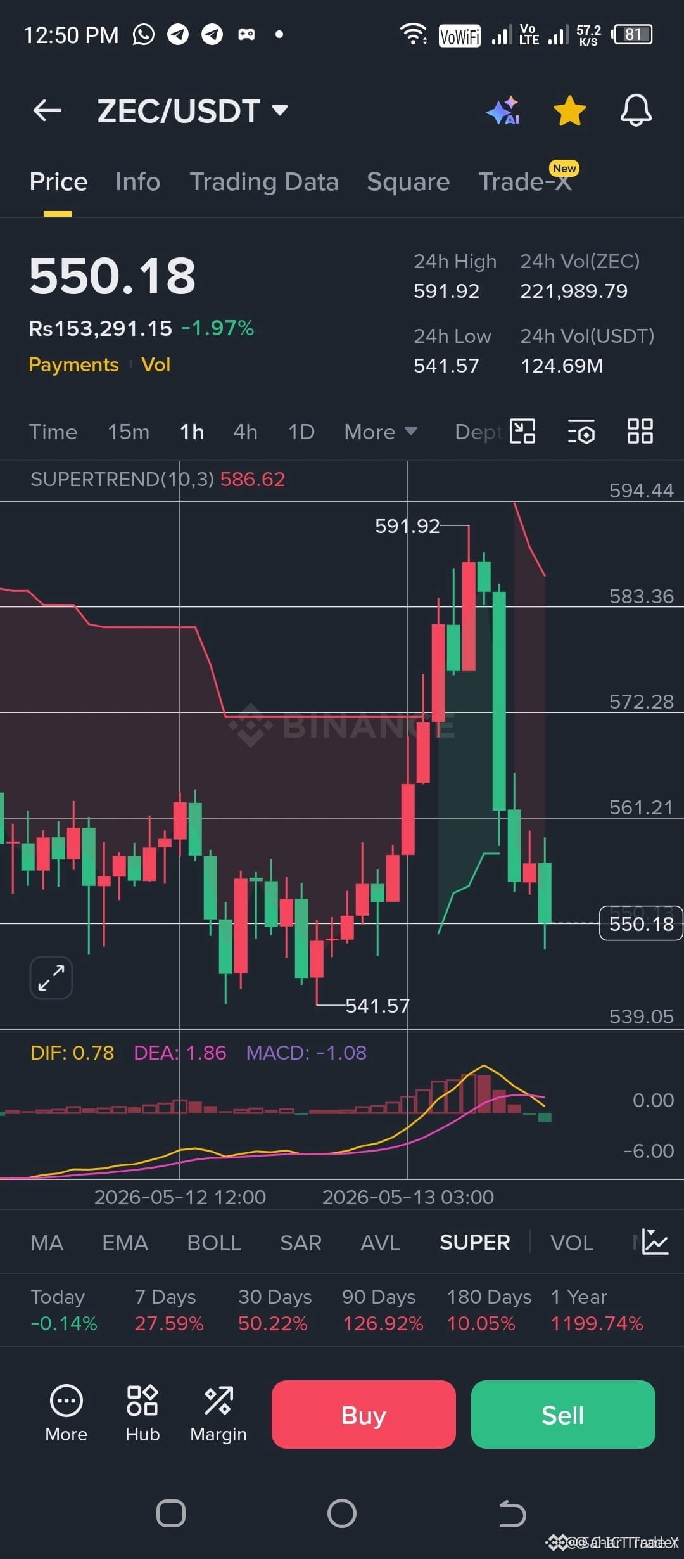
Task: Open the Depth chart view
Action: [479, 432]
